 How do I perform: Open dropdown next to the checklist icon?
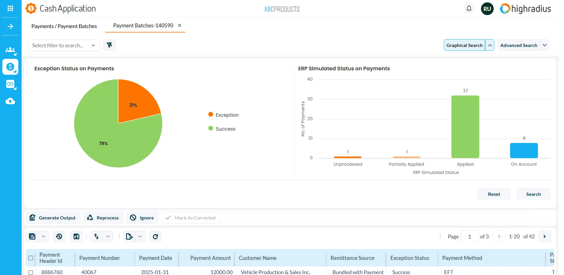pyautogui.click(x=43, y=236)
